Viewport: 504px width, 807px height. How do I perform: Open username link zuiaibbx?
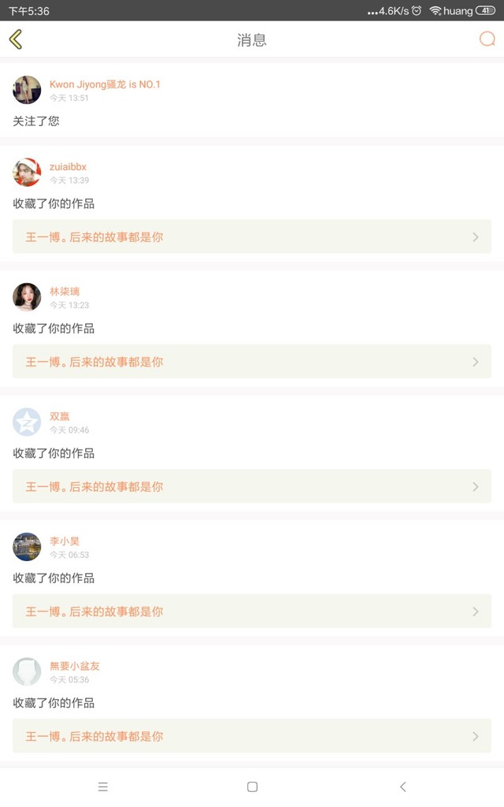click(x=68, y=167)
